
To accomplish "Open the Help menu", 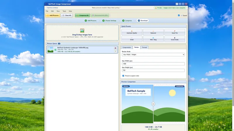I will pos(70,11).
